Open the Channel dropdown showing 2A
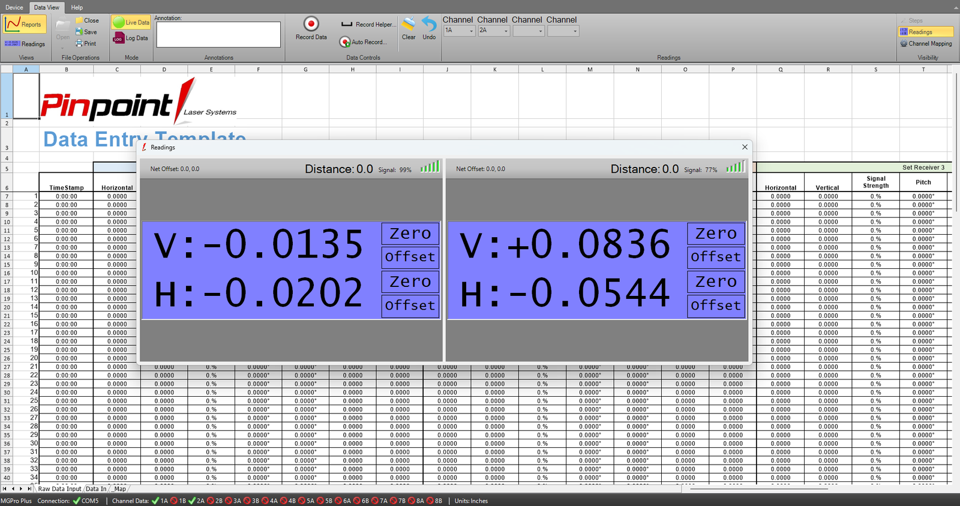This screenshot has height=506, width=960. tap(494, 31)
